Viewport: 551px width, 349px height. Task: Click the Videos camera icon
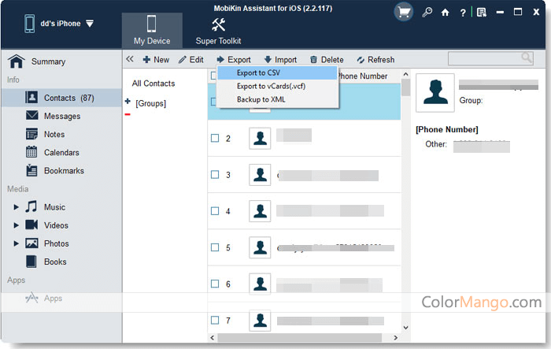coord(31,225)
